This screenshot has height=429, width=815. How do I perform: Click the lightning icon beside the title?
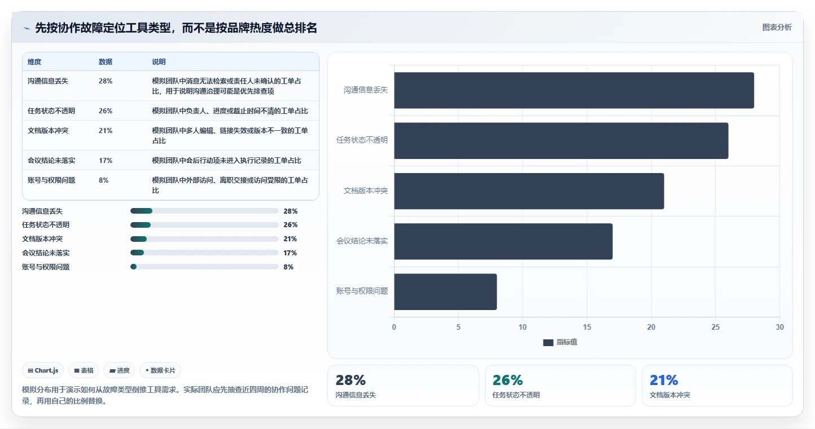pyautogui.click(x=27, y=28)
